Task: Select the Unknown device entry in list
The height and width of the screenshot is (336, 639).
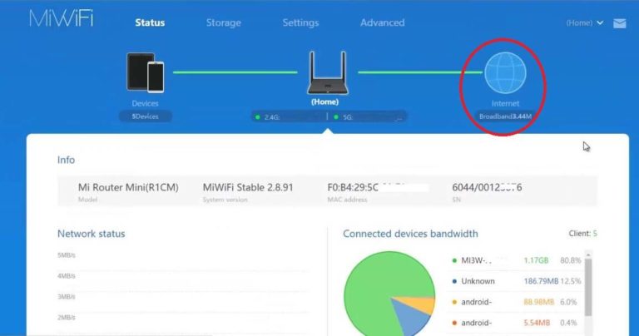Action: 478,281
